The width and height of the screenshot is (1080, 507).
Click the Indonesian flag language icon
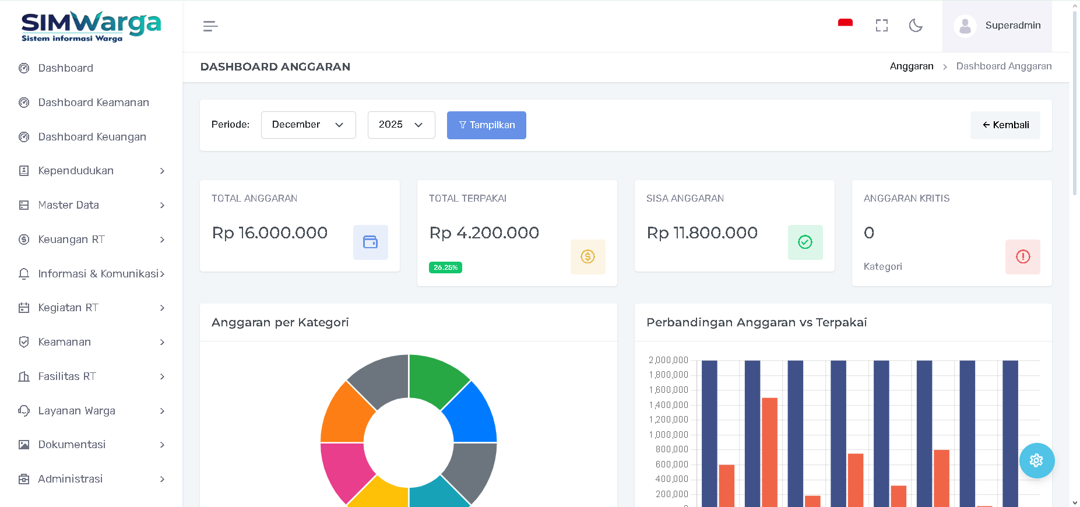click(845, 24)
